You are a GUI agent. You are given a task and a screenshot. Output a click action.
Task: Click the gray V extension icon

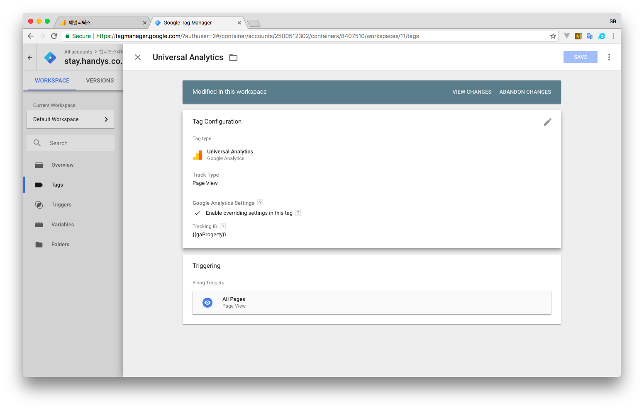tap(567, 36)
